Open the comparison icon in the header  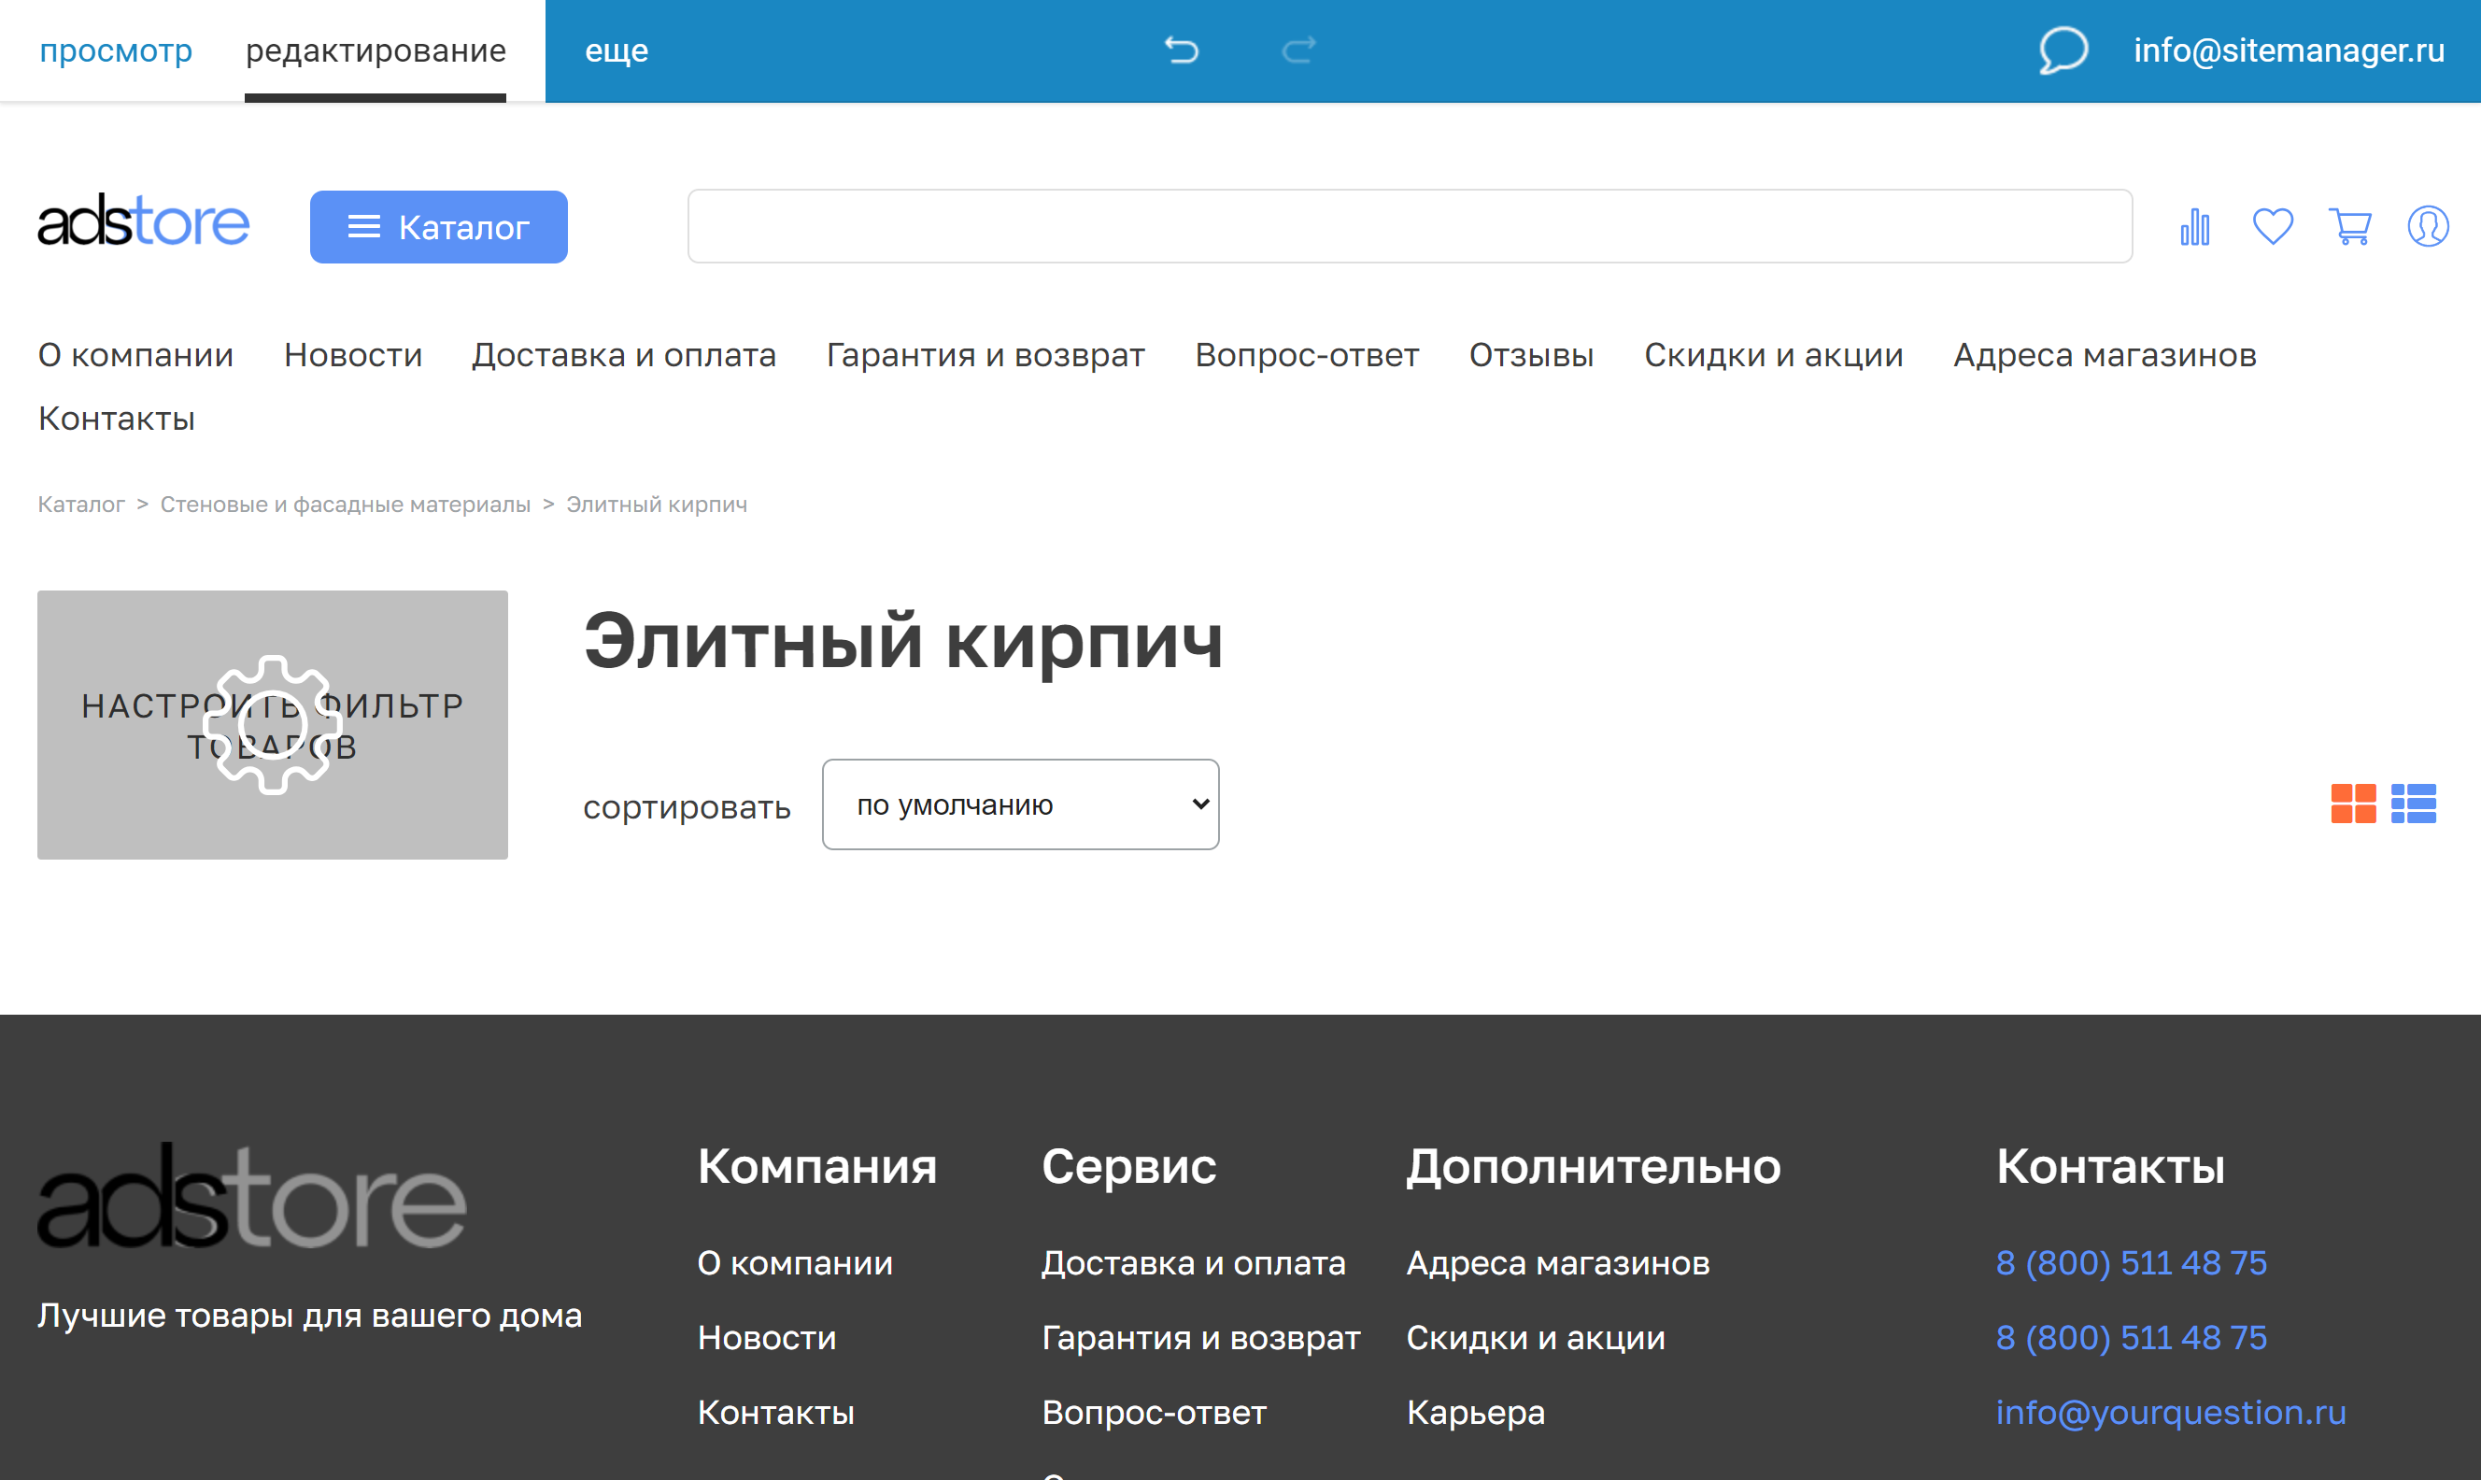[2193, 226]
